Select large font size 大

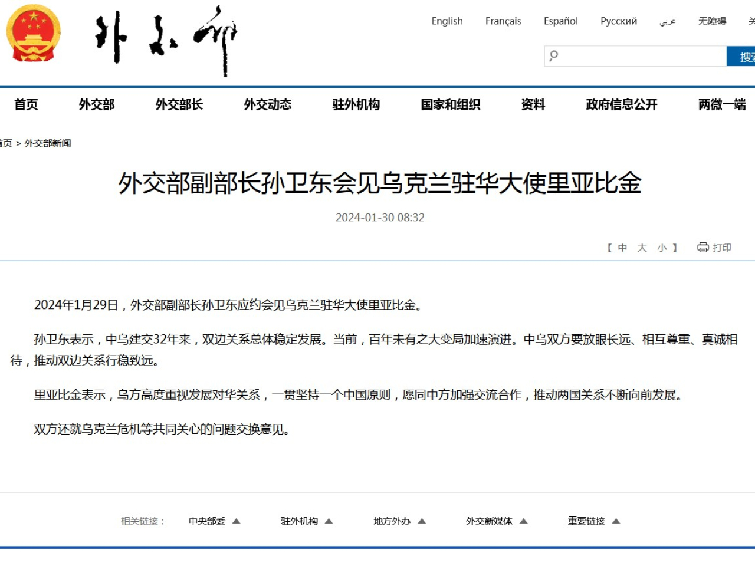pyautogui.click(x=642, y=248)
